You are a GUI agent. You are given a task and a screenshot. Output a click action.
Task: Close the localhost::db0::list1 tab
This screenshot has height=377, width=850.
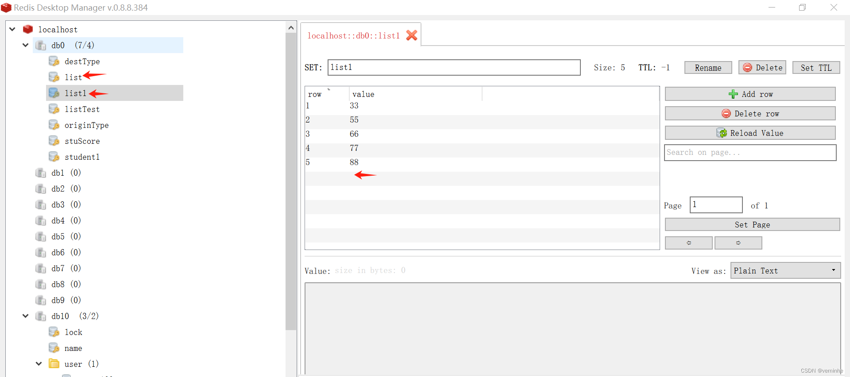pos(412,35)
